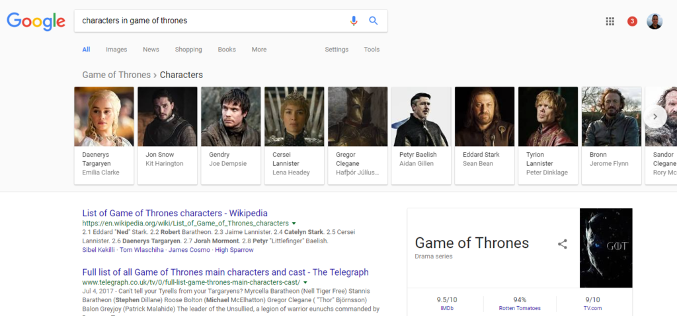677x316 pixels.
Task: Start voice search with microphone icon
Action: 354,20
